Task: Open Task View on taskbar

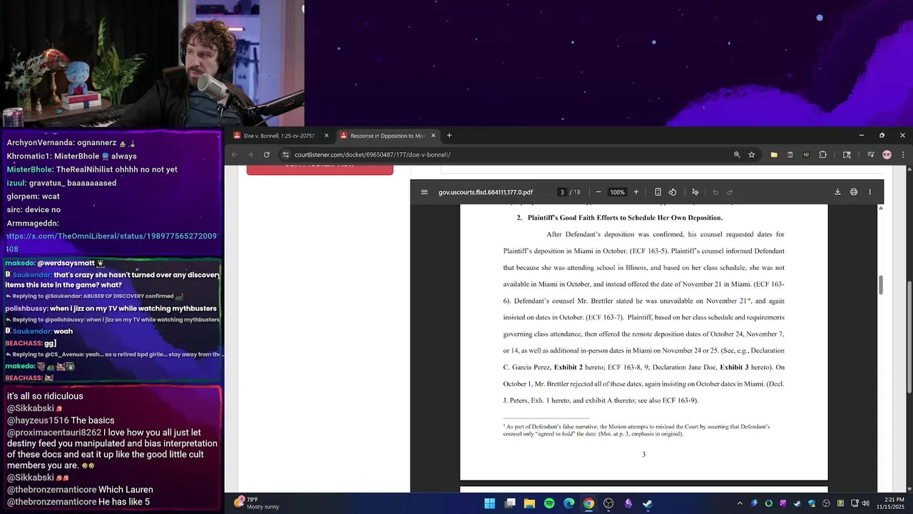Action: point(510,503)
